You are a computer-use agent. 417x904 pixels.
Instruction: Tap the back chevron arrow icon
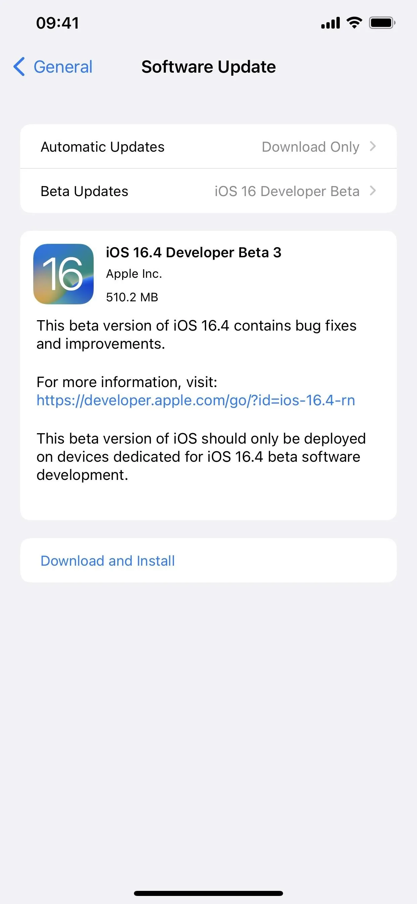pyautogui.click(x=19, y=67)
